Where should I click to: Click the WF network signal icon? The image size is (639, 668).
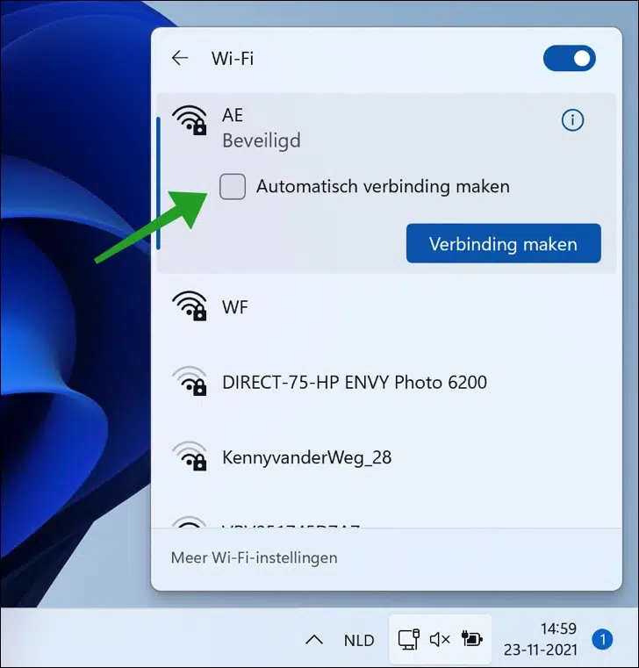(x=190, y=305)
